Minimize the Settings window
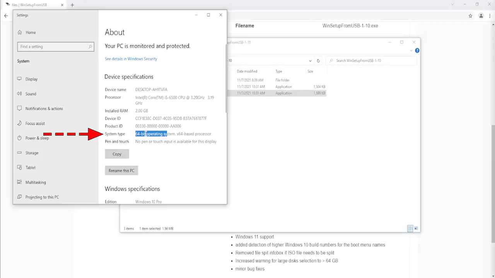This screenshot has width=495, height=278. (196, 15)
